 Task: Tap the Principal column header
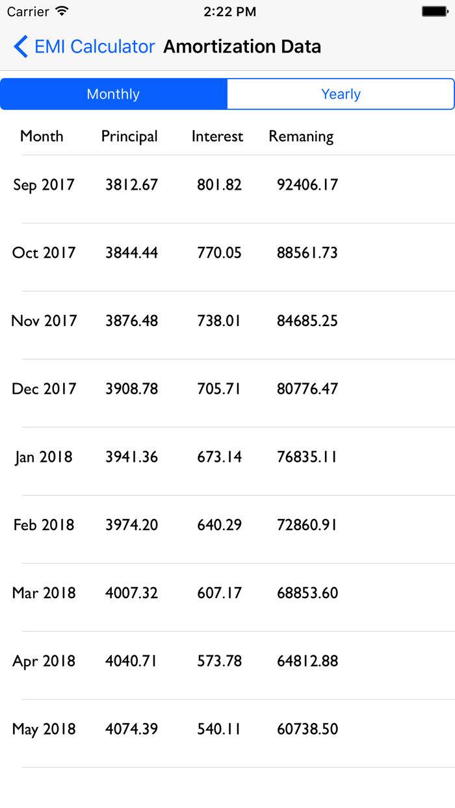point(129,136)
